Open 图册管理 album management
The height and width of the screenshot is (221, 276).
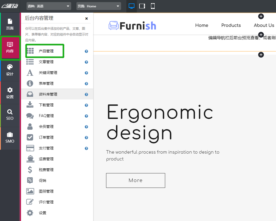(46, 191)
